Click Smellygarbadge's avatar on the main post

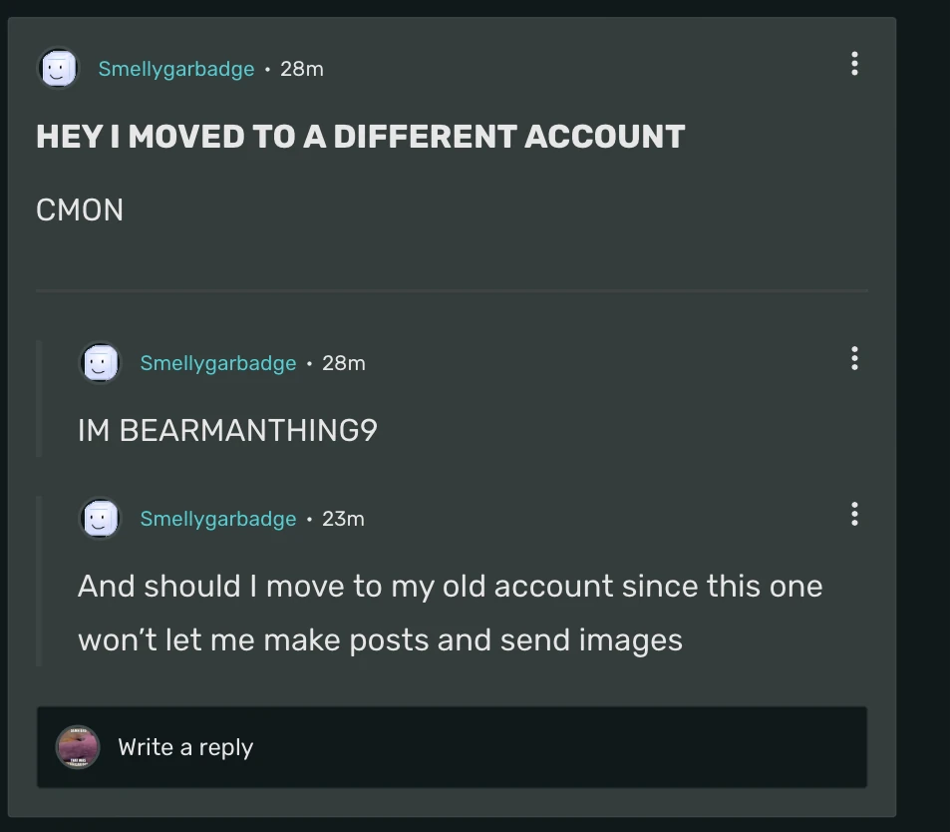[x=59, y=69]
